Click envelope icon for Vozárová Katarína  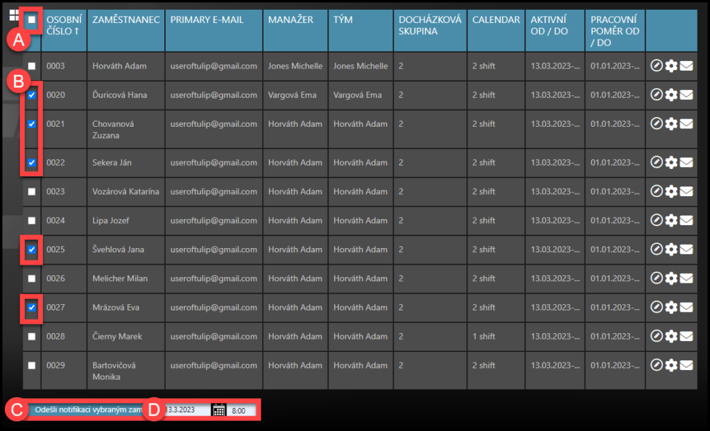[686, 191]
